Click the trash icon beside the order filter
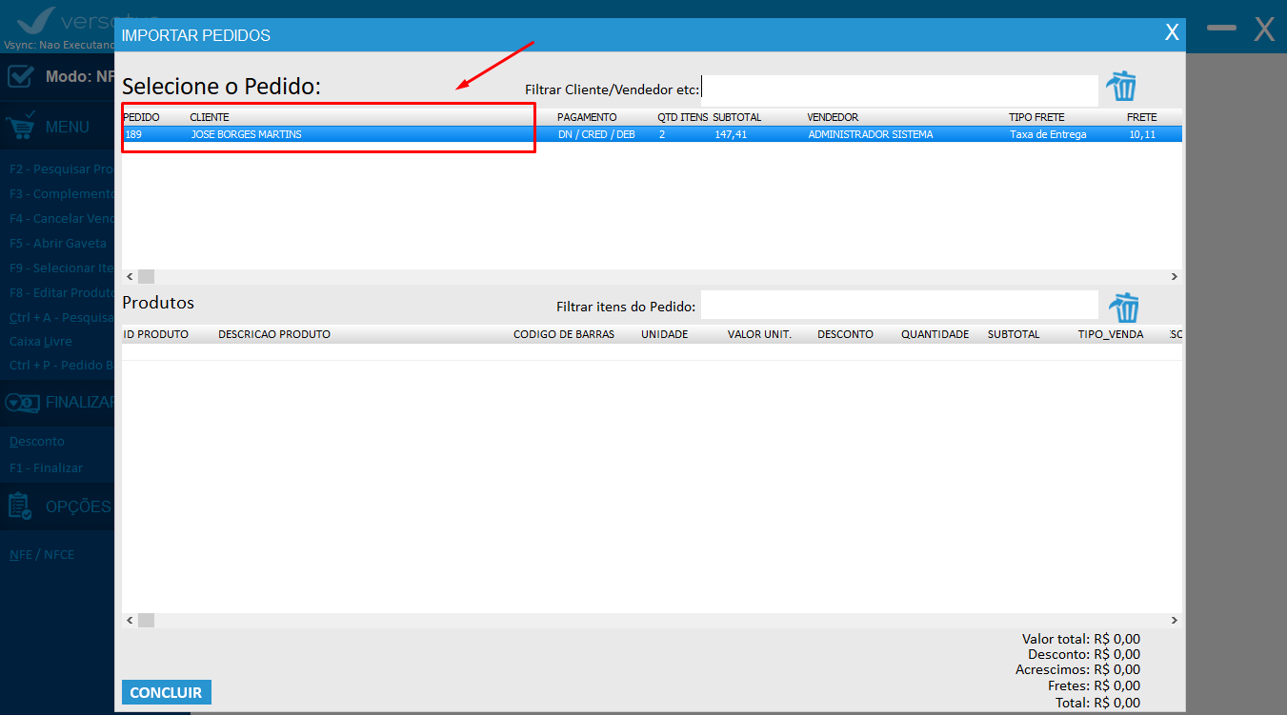 point(1121,87)
